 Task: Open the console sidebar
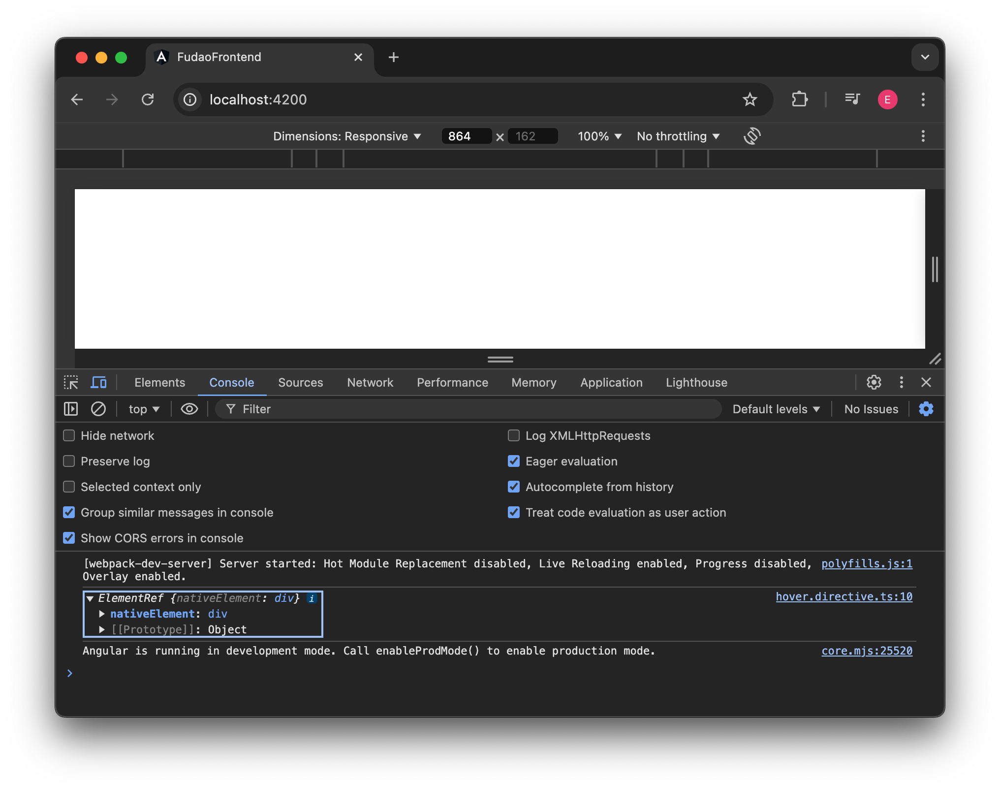tap(71, 409)
